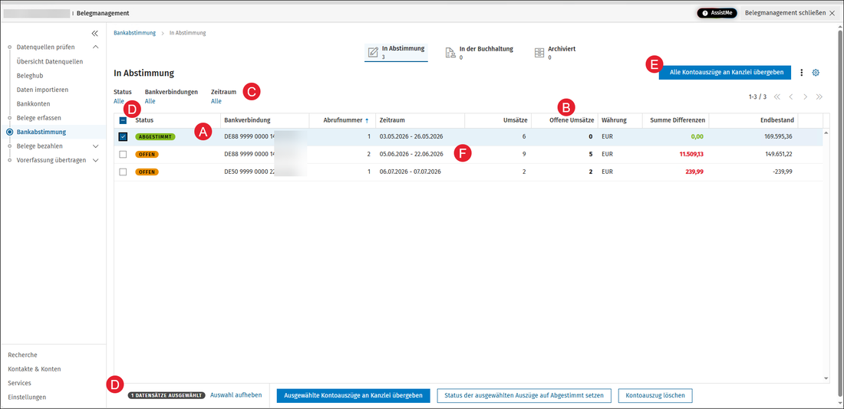Open the AssistMe help badge
The width and height of the screenshot is (844, 409).
coord(717,12)
